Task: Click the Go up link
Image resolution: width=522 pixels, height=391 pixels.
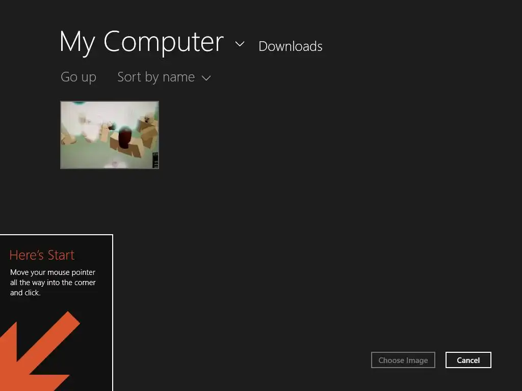Action: tap(79, 77)
